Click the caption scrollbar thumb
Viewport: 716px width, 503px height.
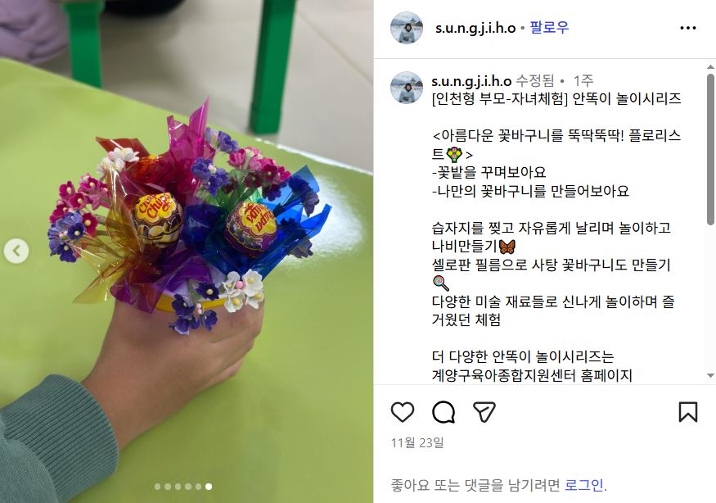pos(710,150)
